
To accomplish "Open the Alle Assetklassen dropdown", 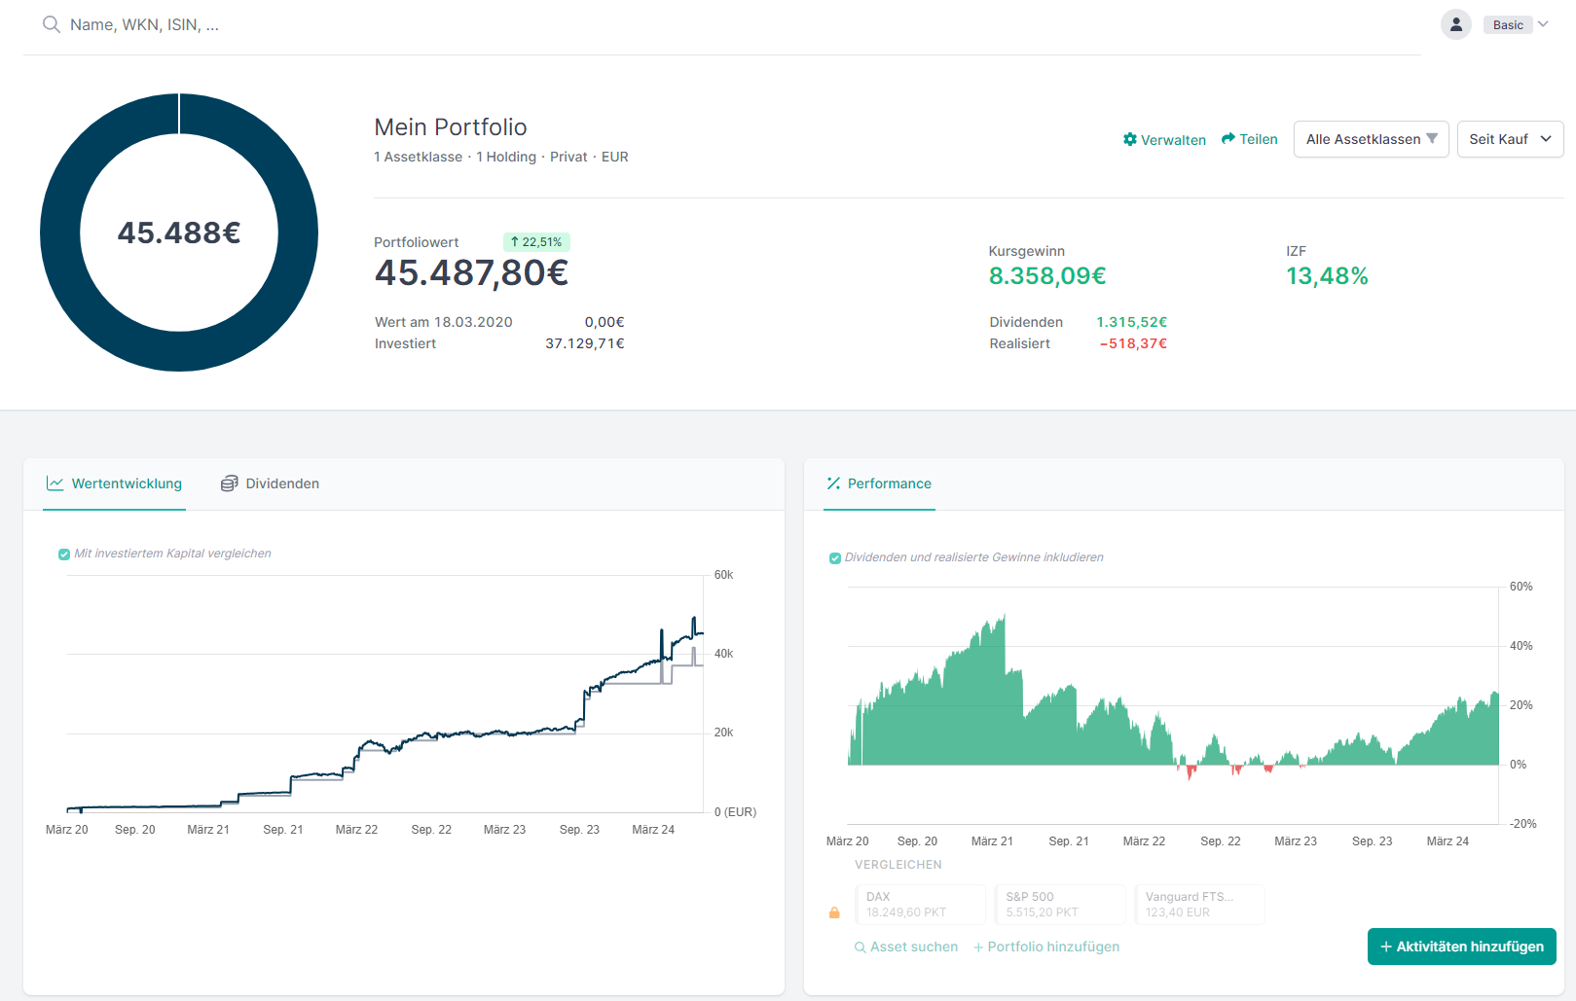I will click(1371, 139).
